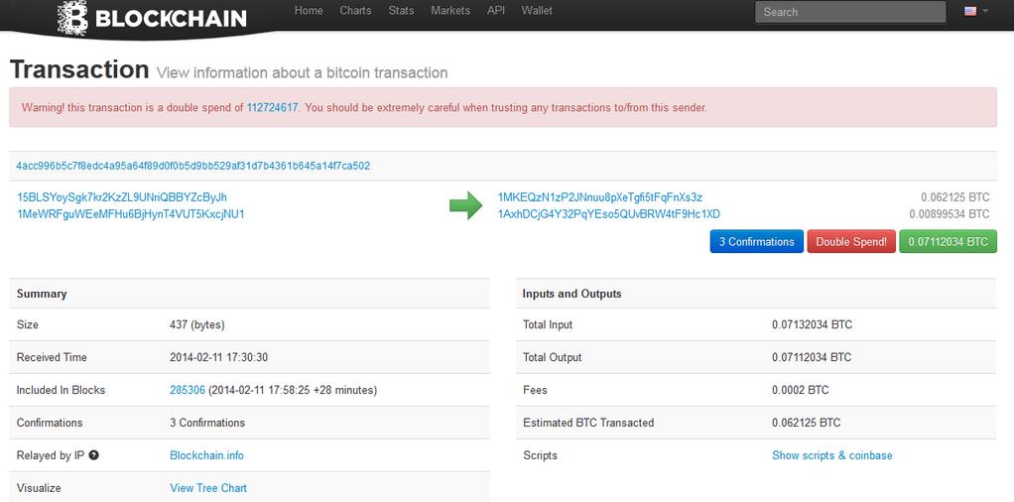Select the Confirmations row value
This screenshot has height=502, width=1014.
(207, 423)
